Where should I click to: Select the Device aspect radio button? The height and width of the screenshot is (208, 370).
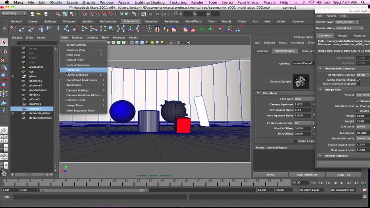click(x=357, y=111)
